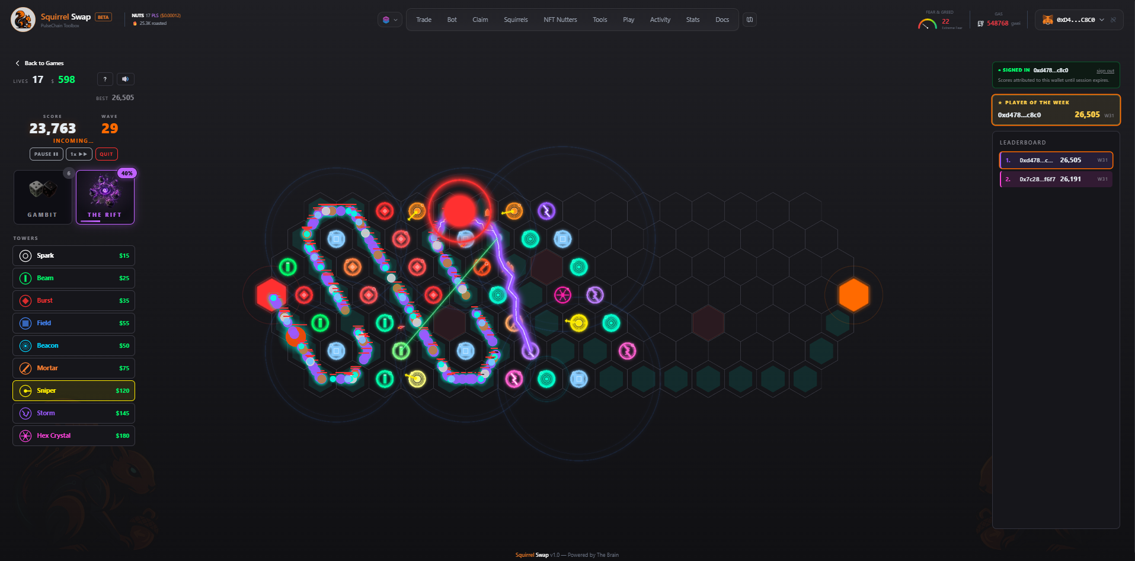
Task: Select the Field tower
Action: [73, 323]
